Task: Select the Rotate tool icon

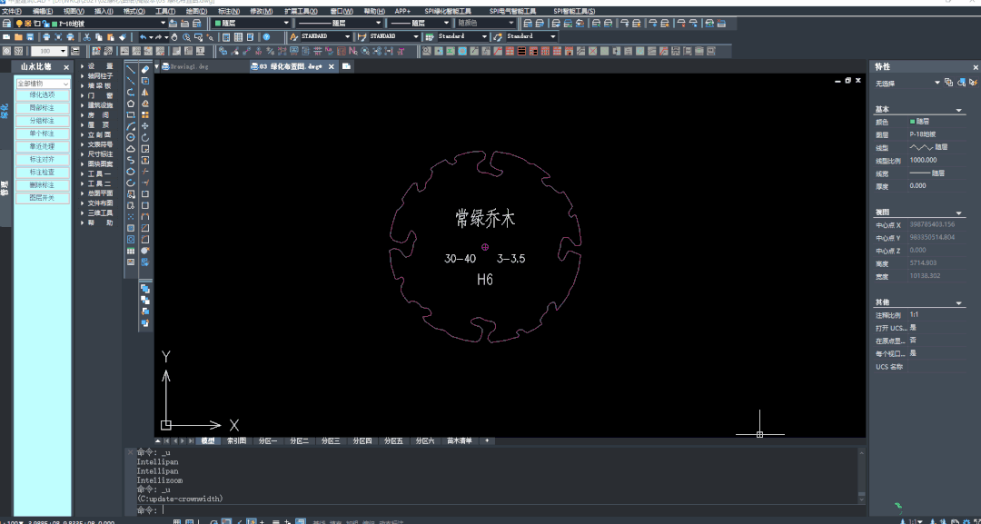Action: click(x=145, y=137)
